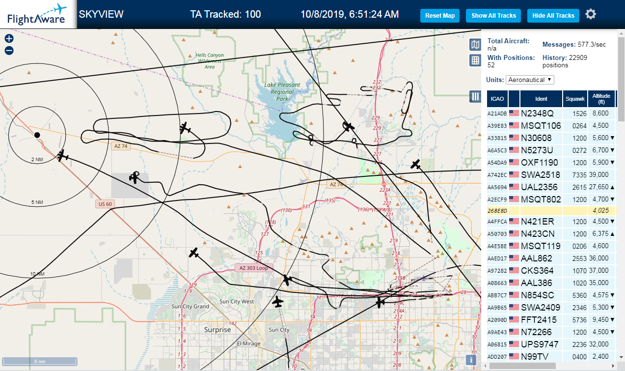Select the aircraft icon just above Sun City
The image size is (625, 371).
point(278,301)
